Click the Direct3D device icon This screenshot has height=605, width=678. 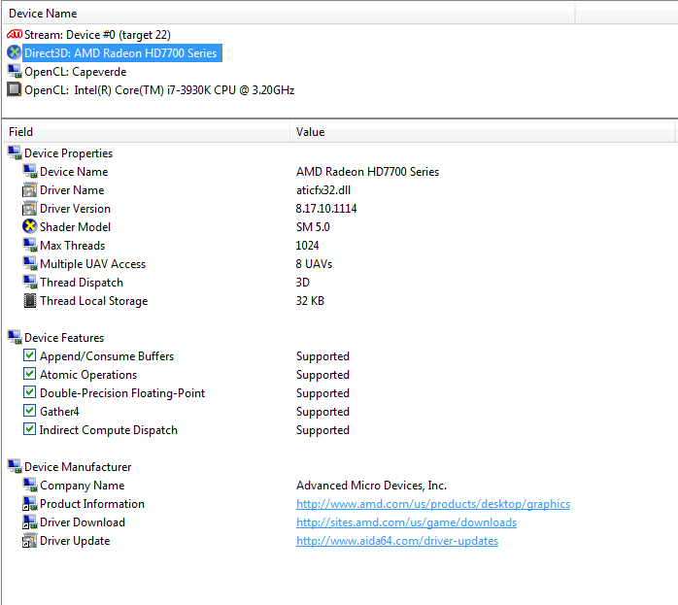(x=15, y=52)
